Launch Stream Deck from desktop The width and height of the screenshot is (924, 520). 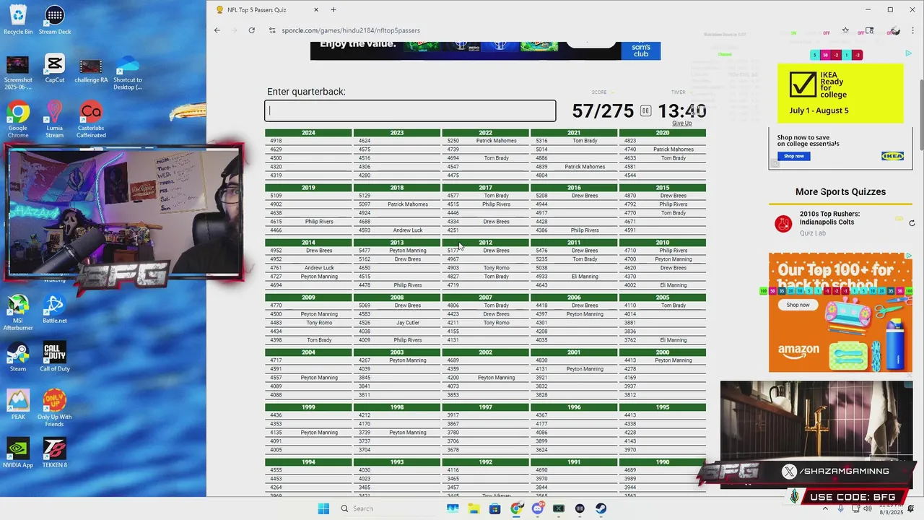tap(55, 19)
